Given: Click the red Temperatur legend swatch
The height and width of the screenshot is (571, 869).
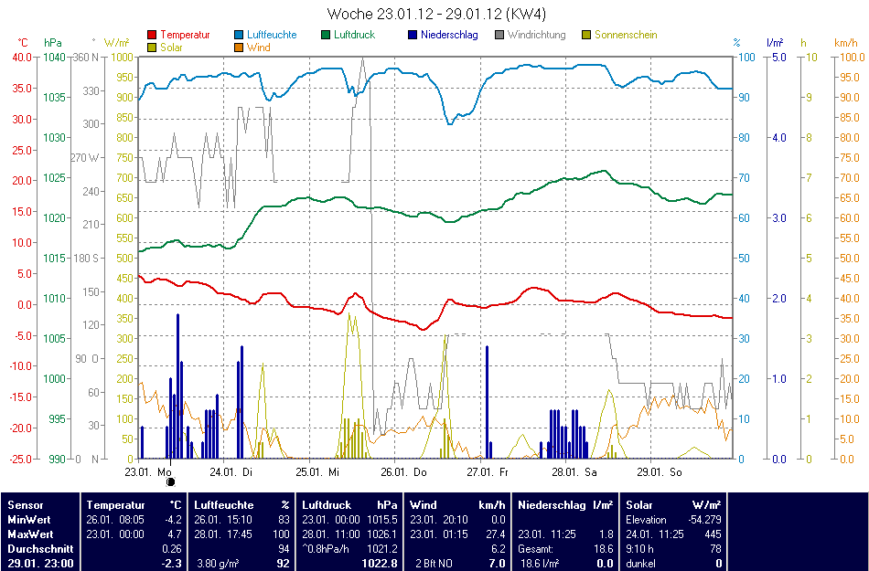Looking at the screenshot, I should coord(152,35).
